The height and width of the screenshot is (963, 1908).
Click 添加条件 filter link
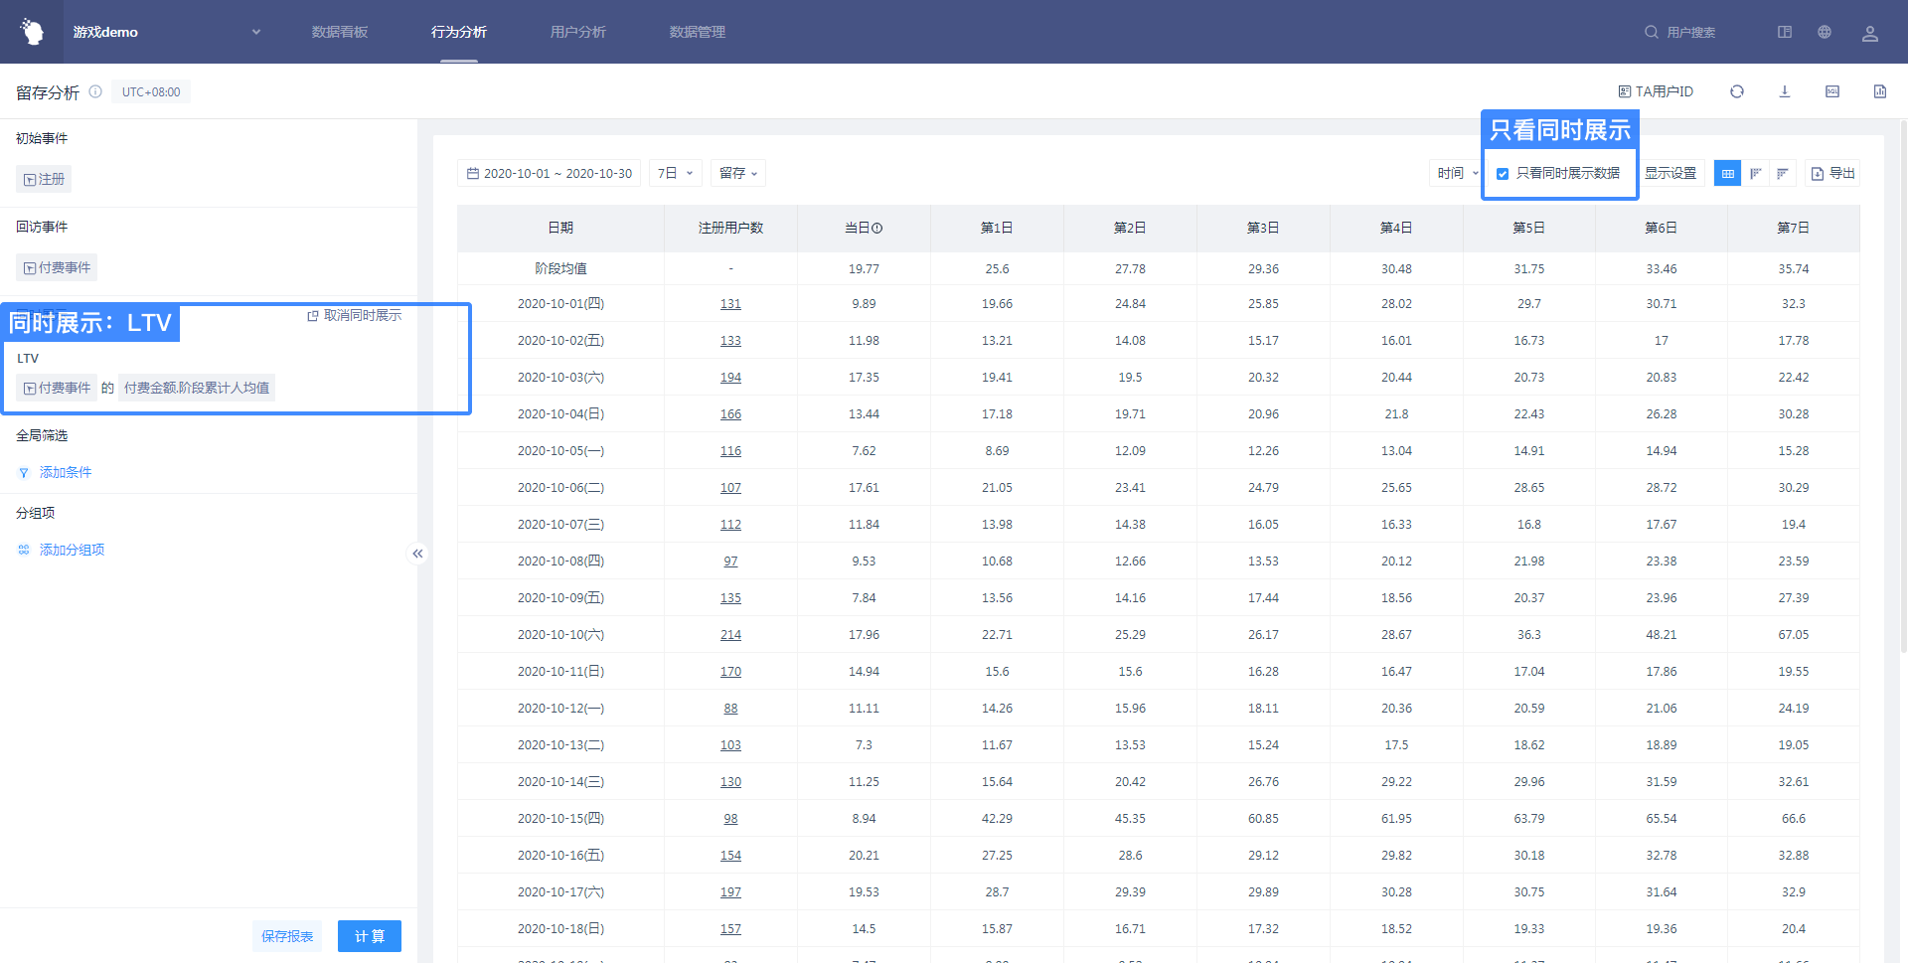pyautogui.click(x=65, y=473)
